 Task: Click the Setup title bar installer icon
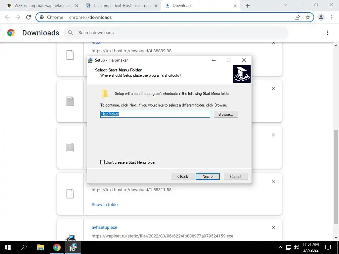(91, 60)
